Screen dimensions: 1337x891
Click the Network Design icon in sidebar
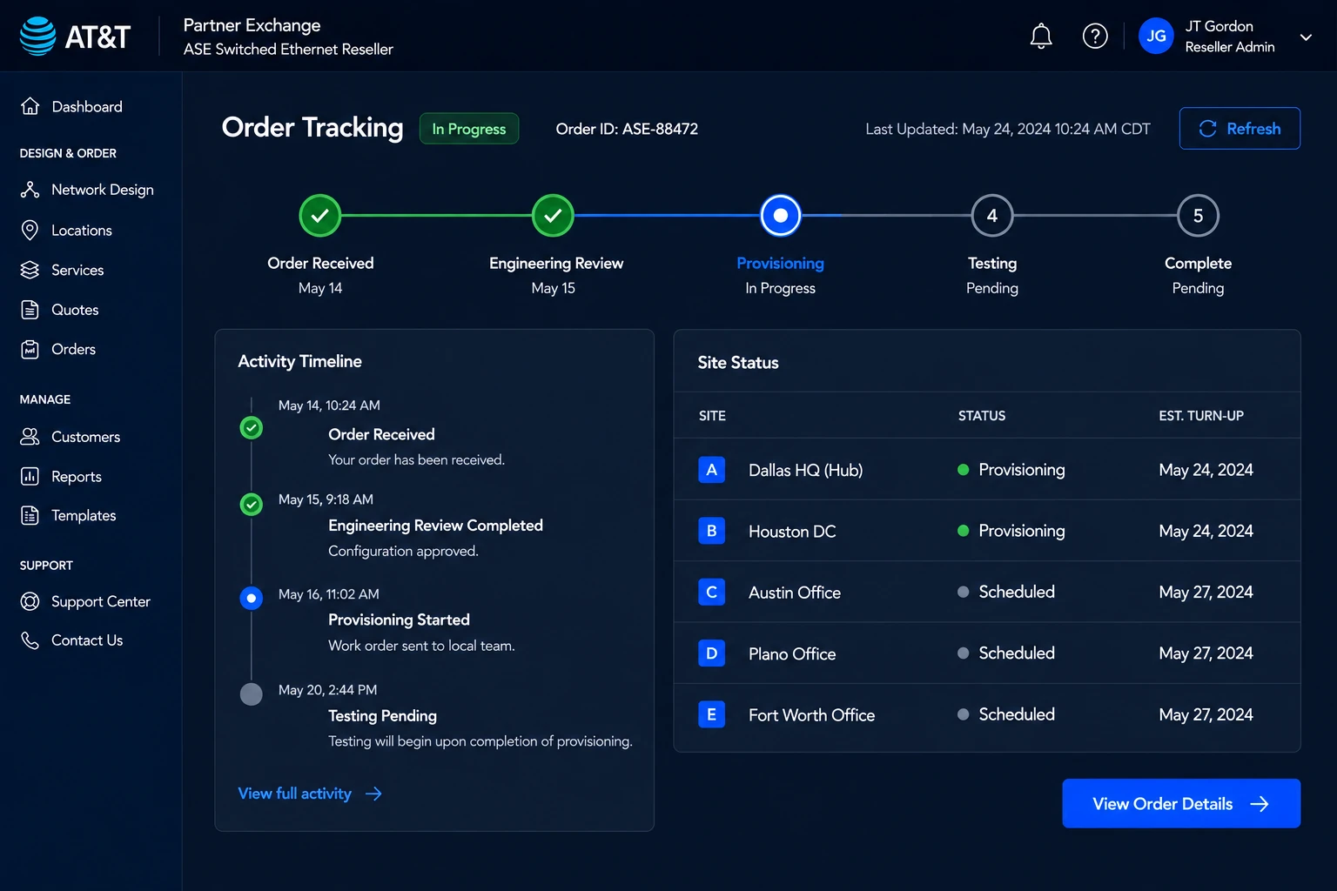pos(30,190)
